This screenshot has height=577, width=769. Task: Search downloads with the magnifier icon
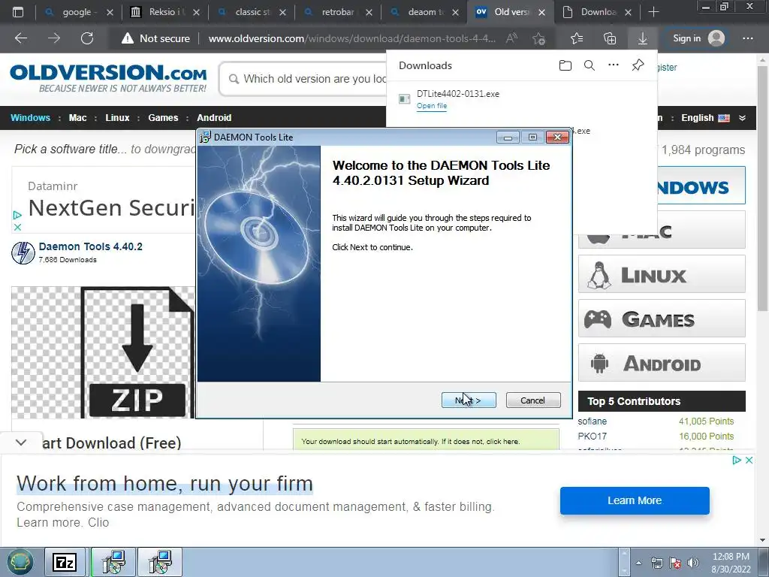(x=590, y=65)
